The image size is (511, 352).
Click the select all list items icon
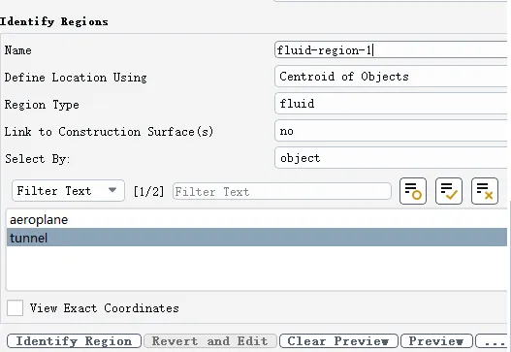click(x=449, y=191)
